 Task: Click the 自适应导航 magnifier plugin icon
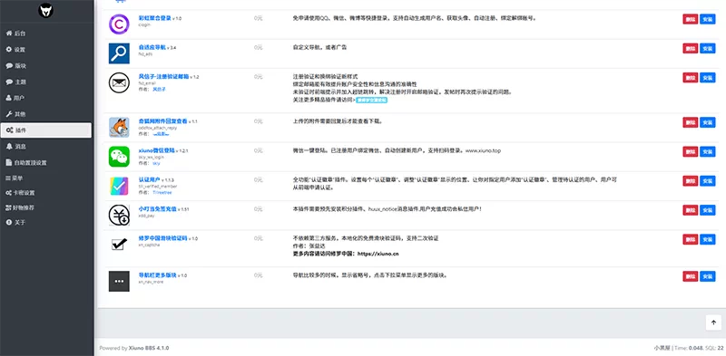pos(119,53)
